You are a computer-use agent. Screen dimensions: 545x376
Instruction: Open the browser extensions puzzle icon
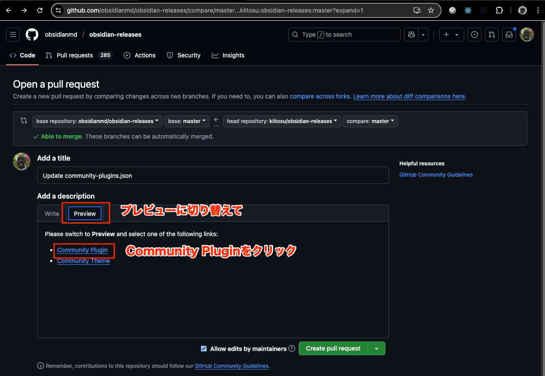[x=499, y=10]
